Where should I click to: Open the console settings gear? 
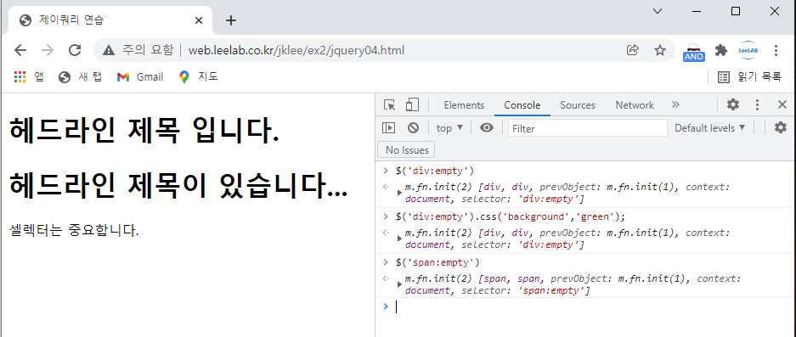point(780,128)
